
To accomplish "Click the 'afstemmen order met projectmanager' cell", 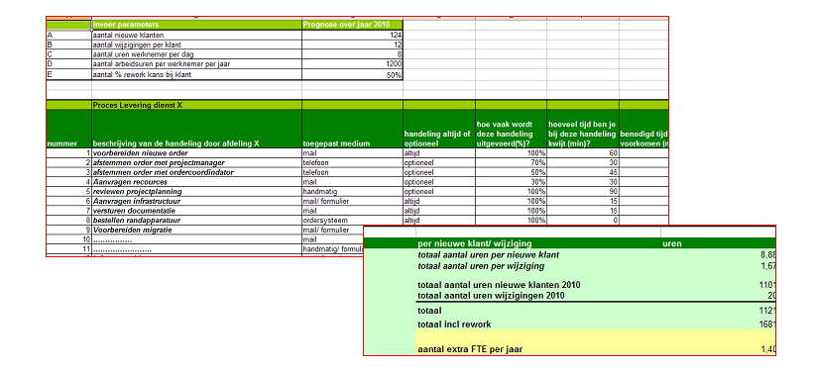I will 196,162.
